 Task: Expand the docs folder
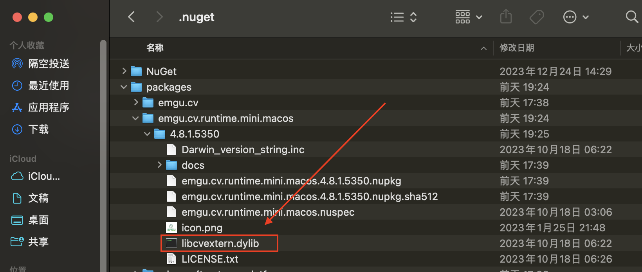159,165
